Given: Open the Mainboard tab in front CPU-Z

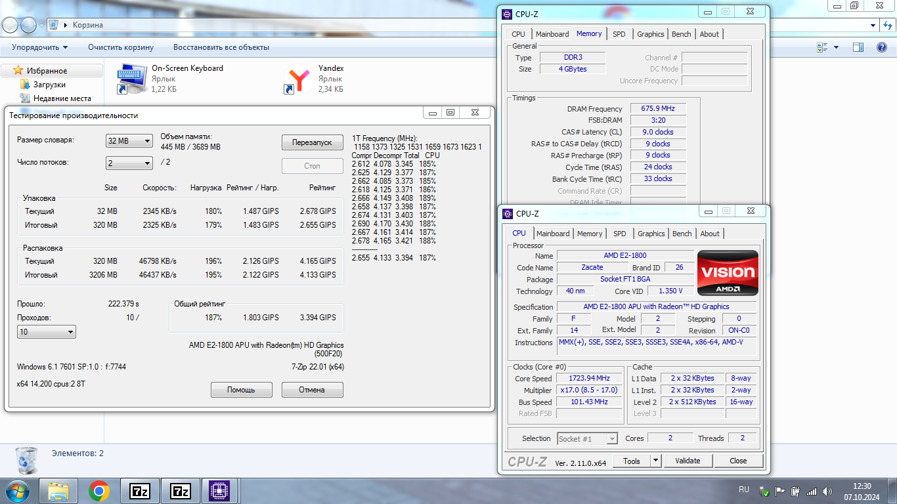Looking at the screenshot, I should [x=553, y=234].
